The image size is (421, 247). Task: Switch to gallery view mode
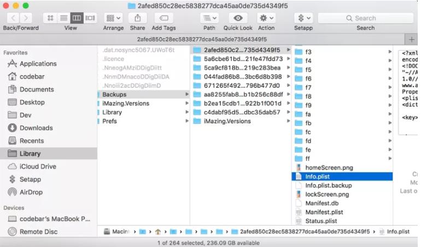click(x=90, y=18)
